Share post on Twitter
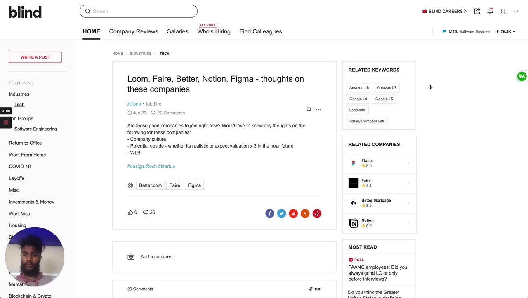 click(281, 214)
